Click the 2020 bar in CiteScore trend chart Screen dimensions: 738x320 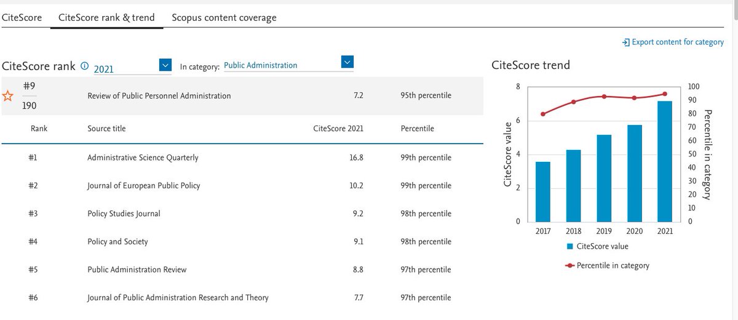click(x=635, y=174)
